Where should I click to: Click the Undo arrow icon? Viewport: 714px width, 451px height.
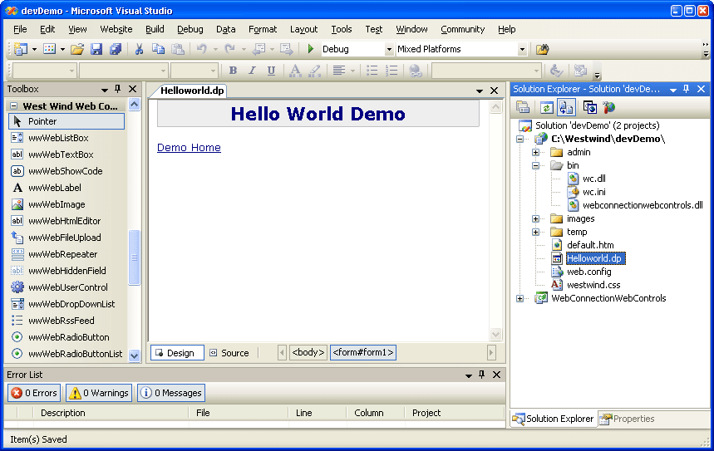tap(202, 49)
